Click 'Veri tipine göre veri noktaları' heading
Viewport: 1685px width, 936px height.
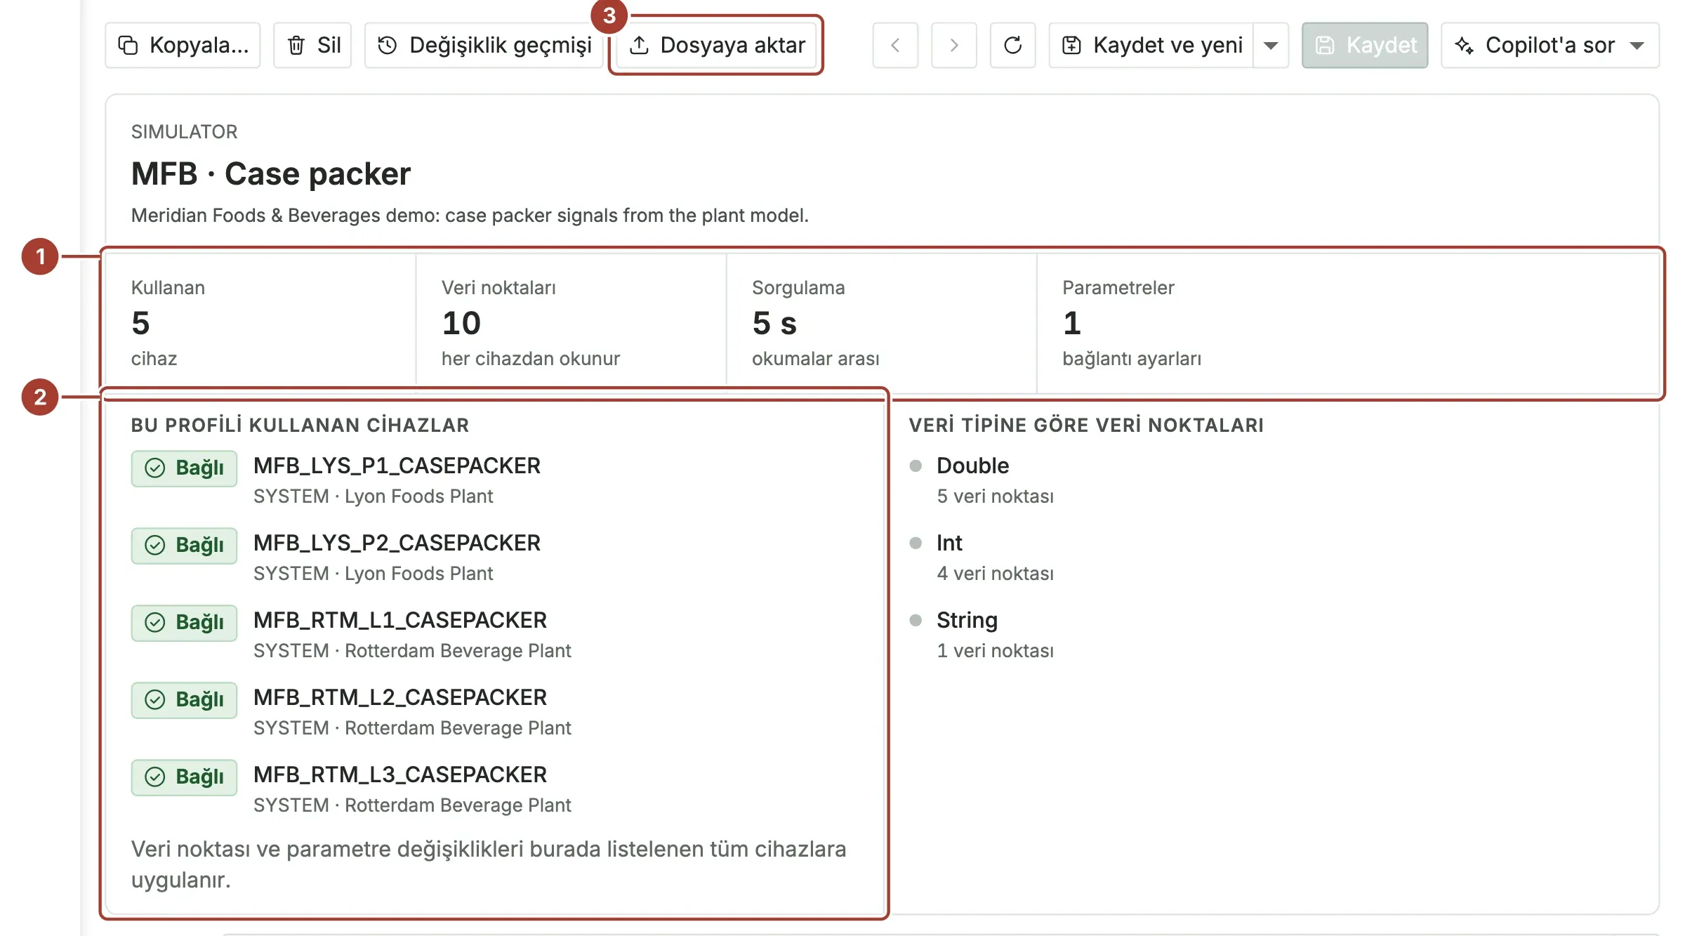coord(1086,425)
